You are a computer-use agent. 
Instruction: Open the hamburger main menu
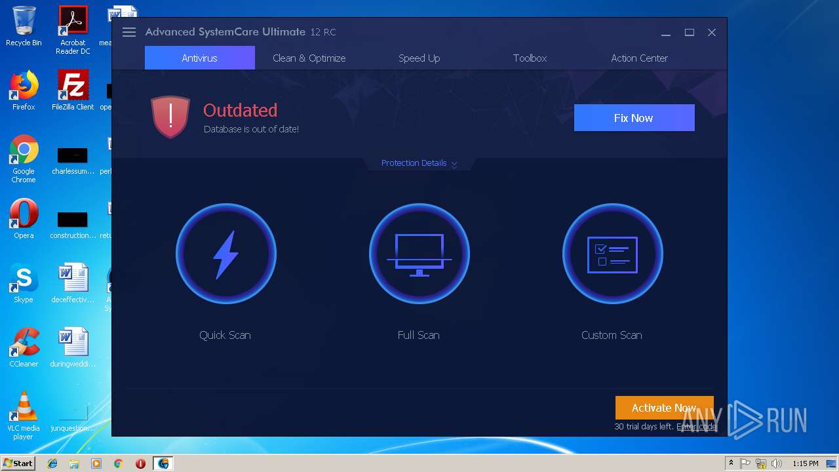(128, 32)
